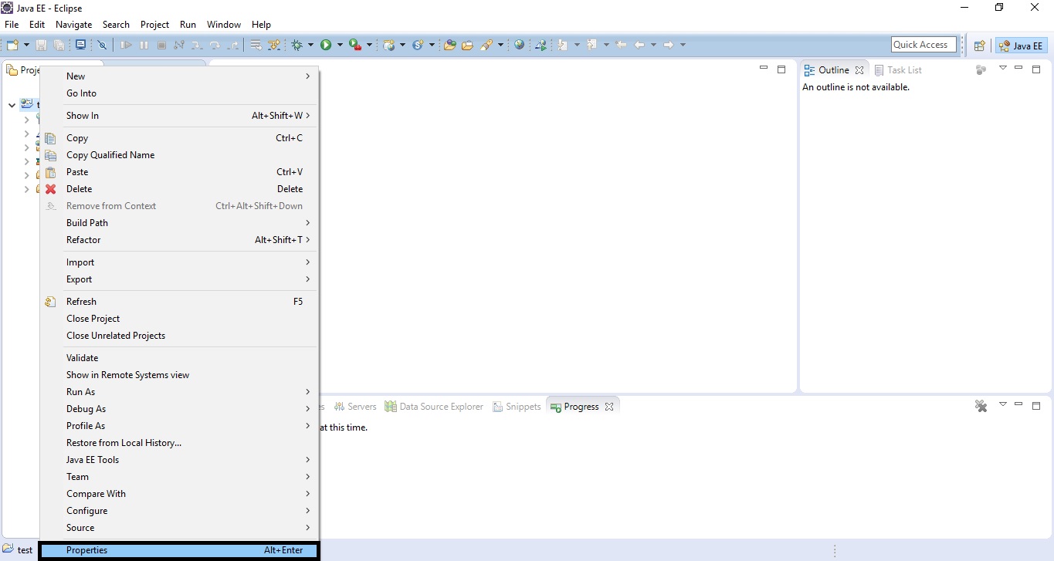Click the New wizard toolbar icon
This screenshot has width=1054, height=561.
pos(12,45)
